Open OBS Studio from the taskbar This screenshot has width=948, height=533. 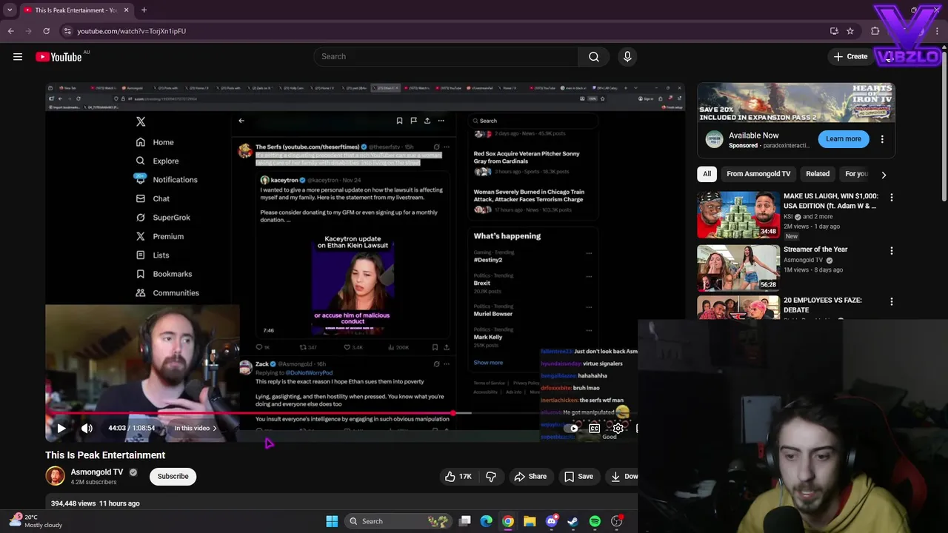[617, 521]
